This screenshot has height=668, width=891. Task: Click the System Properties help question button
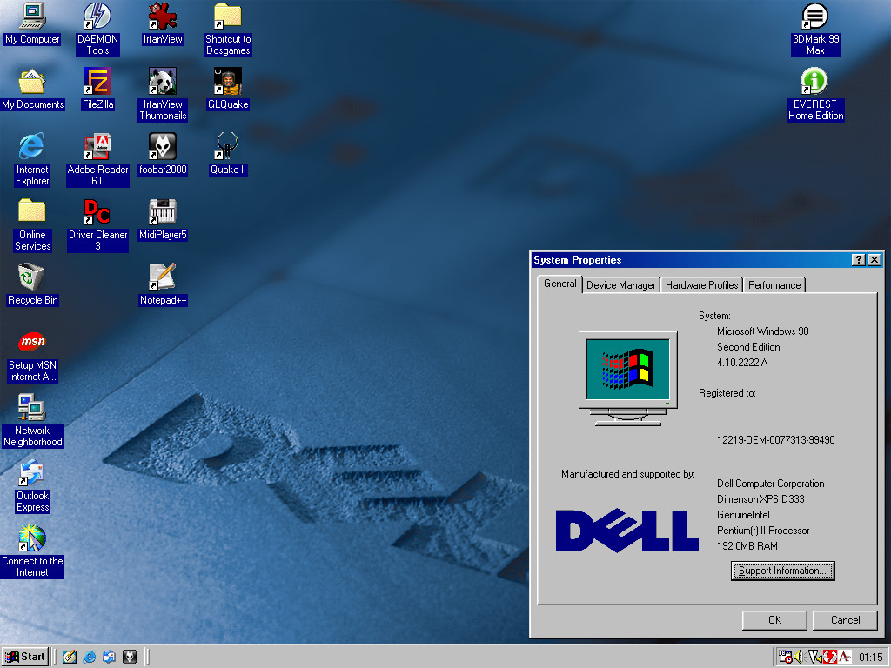(x=859, y=260)
